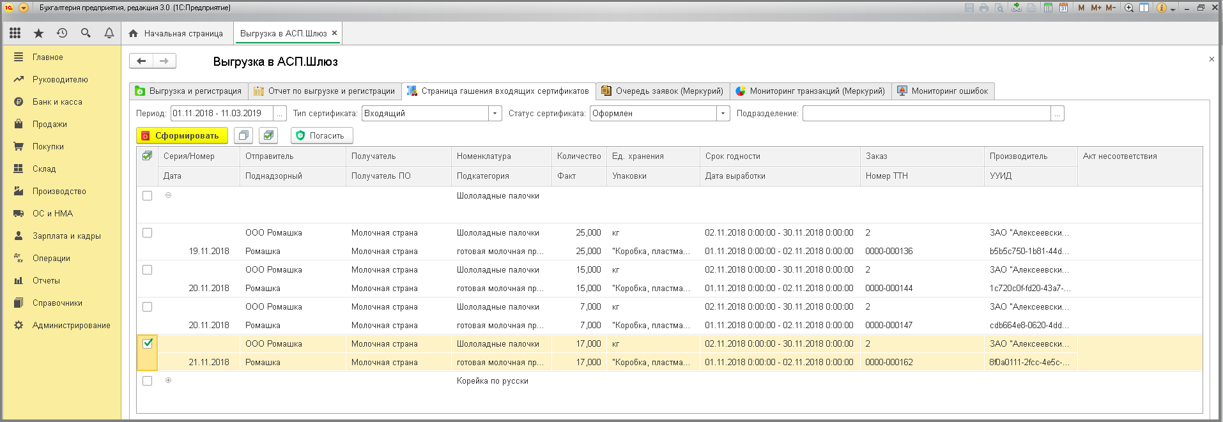This screenshot has height=422, width=1223.
Task: Tick the Корейка по русски group checkbox
Action: click(147, 381)
